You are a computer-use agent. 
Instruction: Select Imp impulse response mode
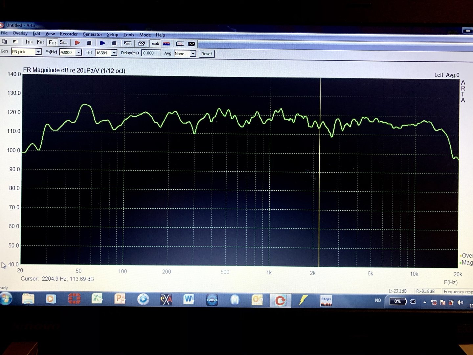[29, 42]
